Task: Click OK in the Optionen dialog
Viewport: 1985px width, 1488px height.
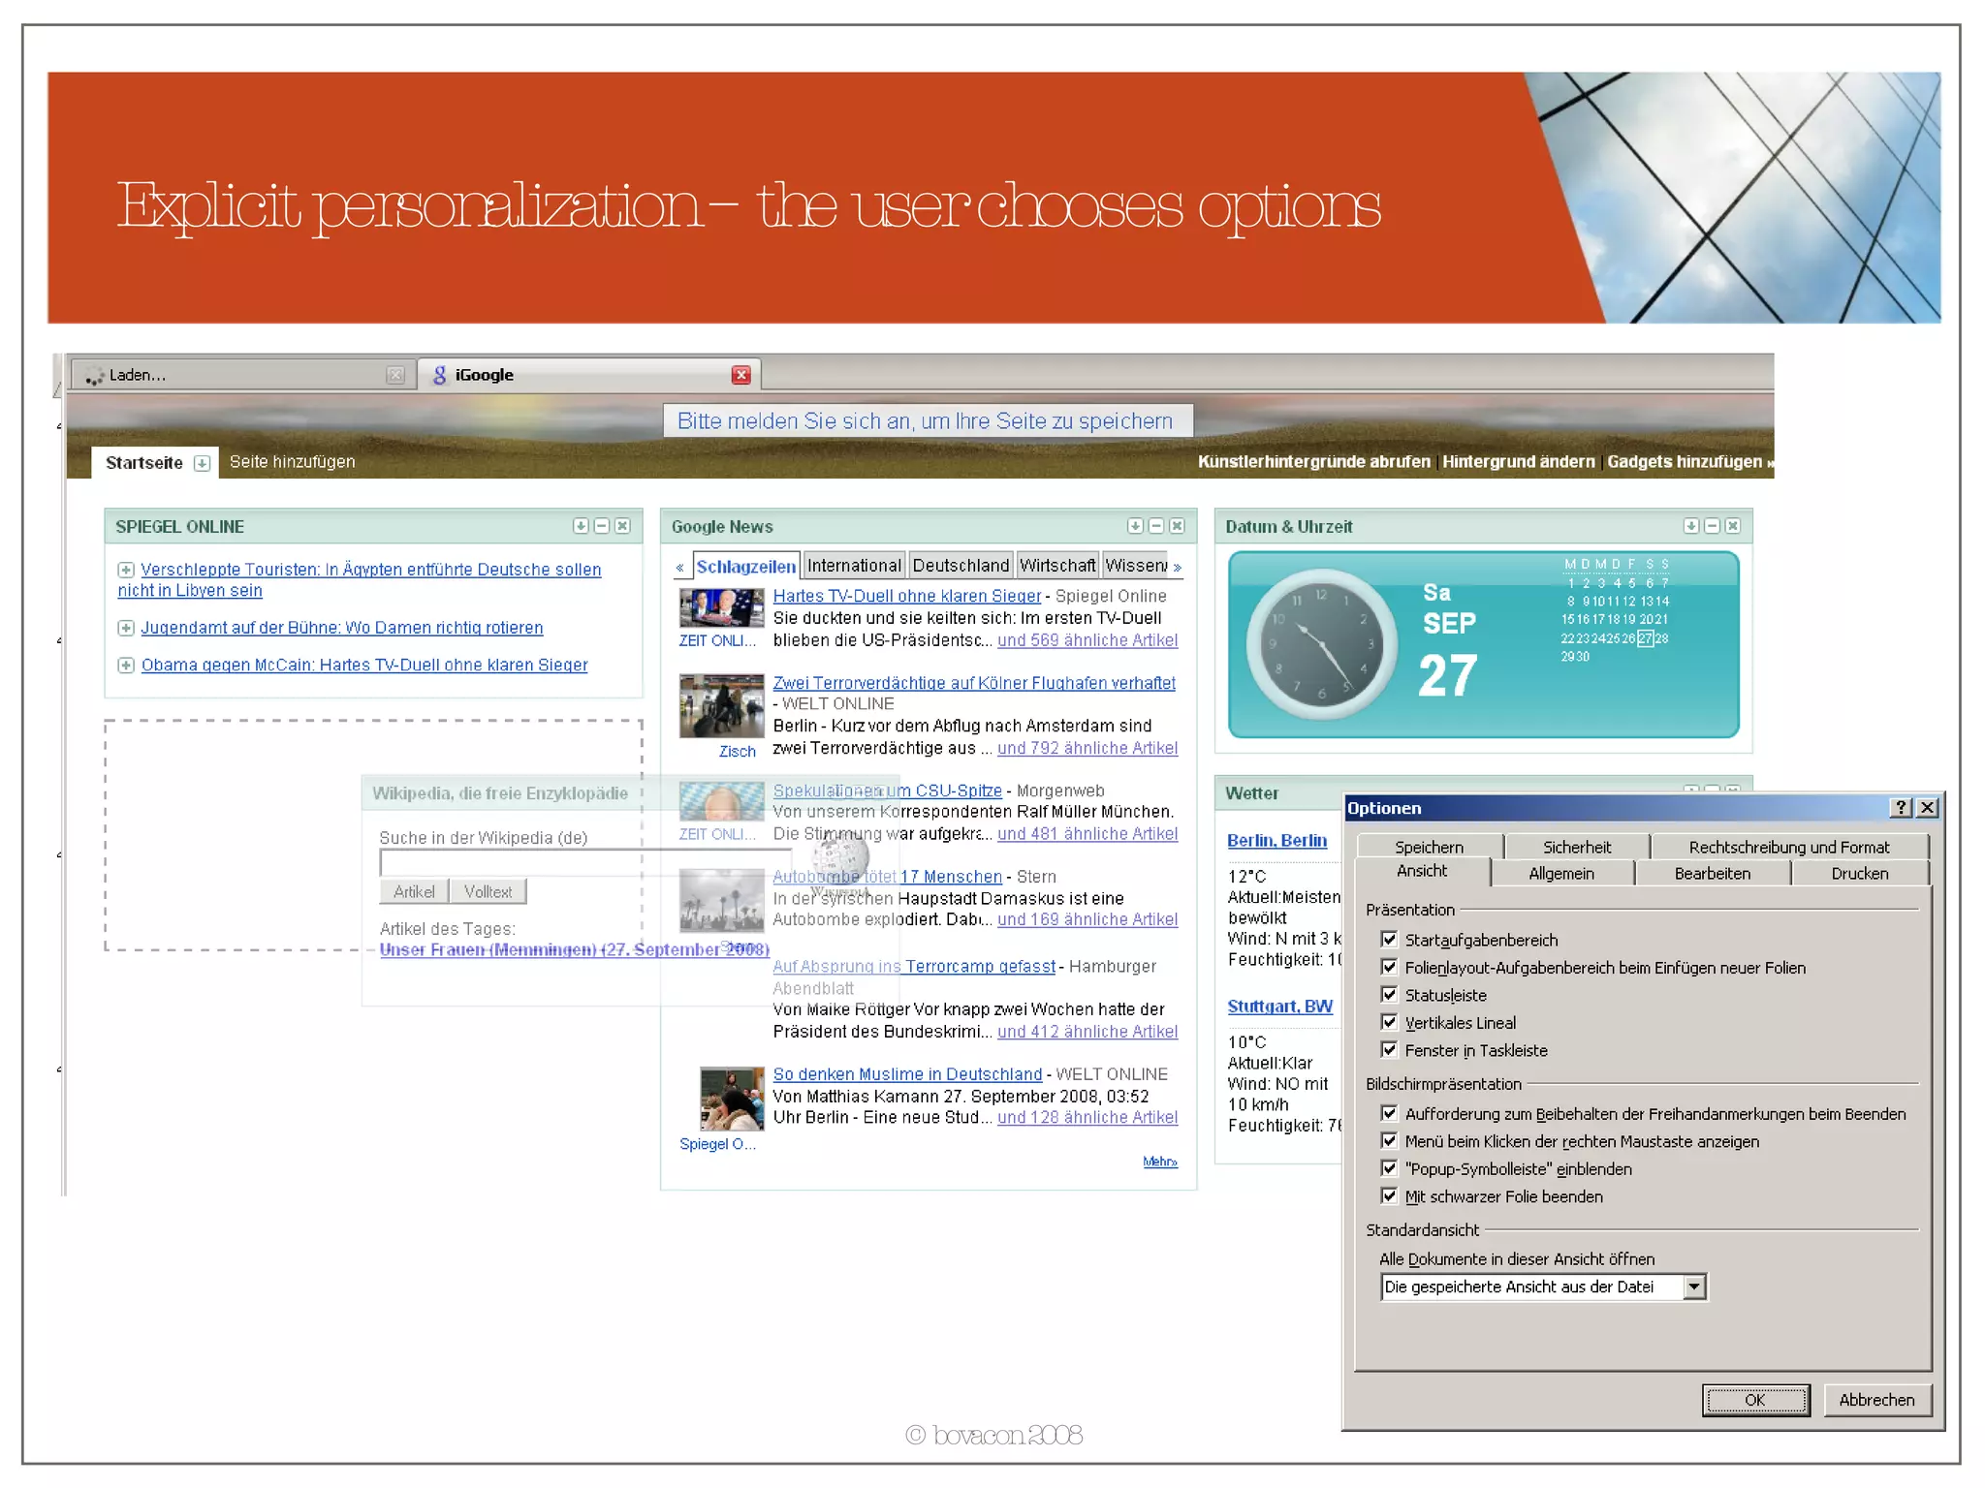Action: (x=1755, y=1400)
